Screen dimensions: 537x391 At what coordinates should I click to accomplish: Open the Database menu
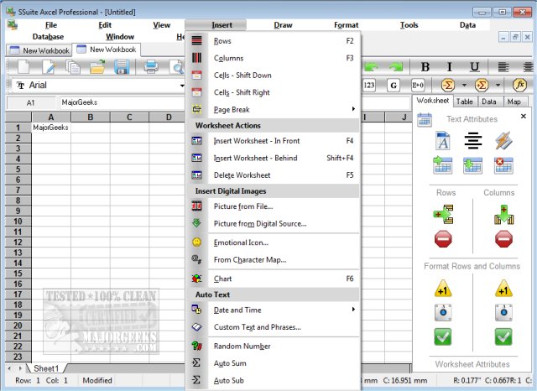coord(48,37)
